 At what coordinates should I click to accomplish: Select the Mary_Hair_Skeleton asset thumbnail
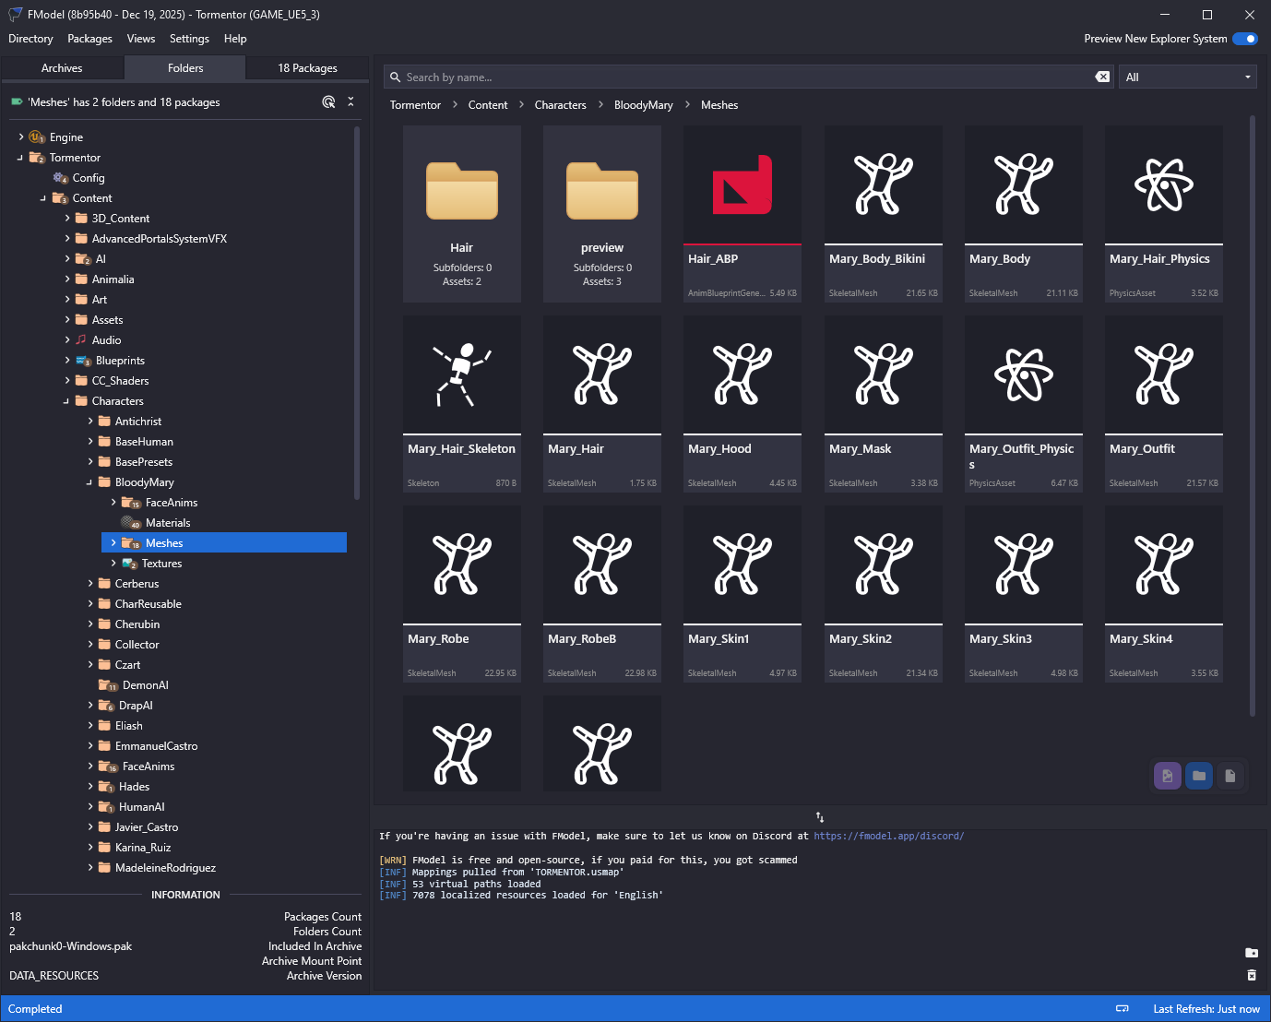tap(462, 374)
